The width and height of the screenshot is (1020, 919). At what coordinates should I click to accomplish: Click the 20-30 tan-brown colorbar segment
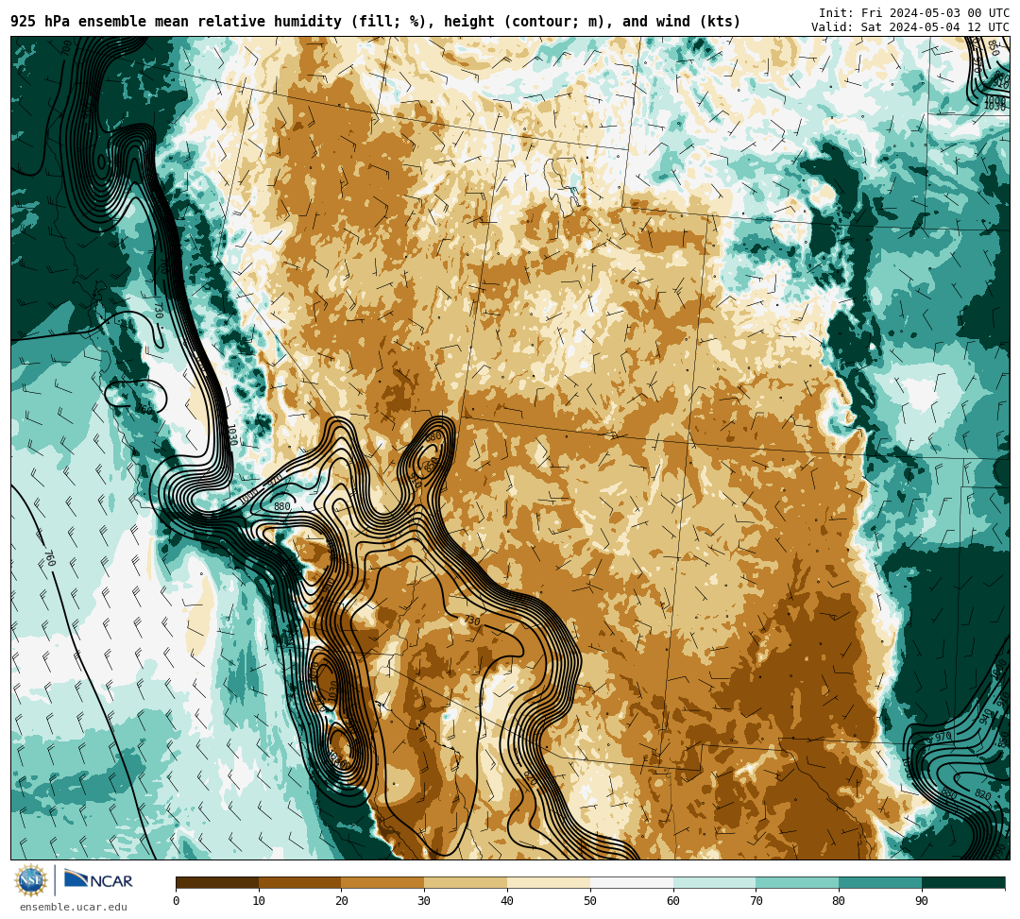(382, 882)
